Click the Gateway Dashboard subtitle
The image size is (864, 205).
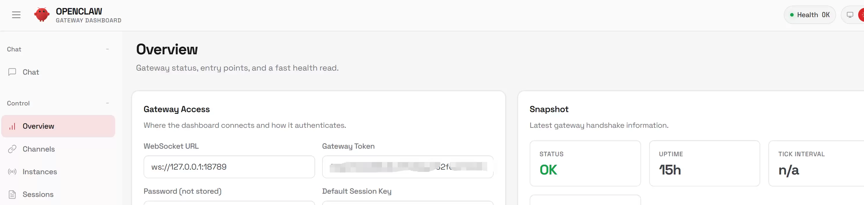(x=89, y=20)
